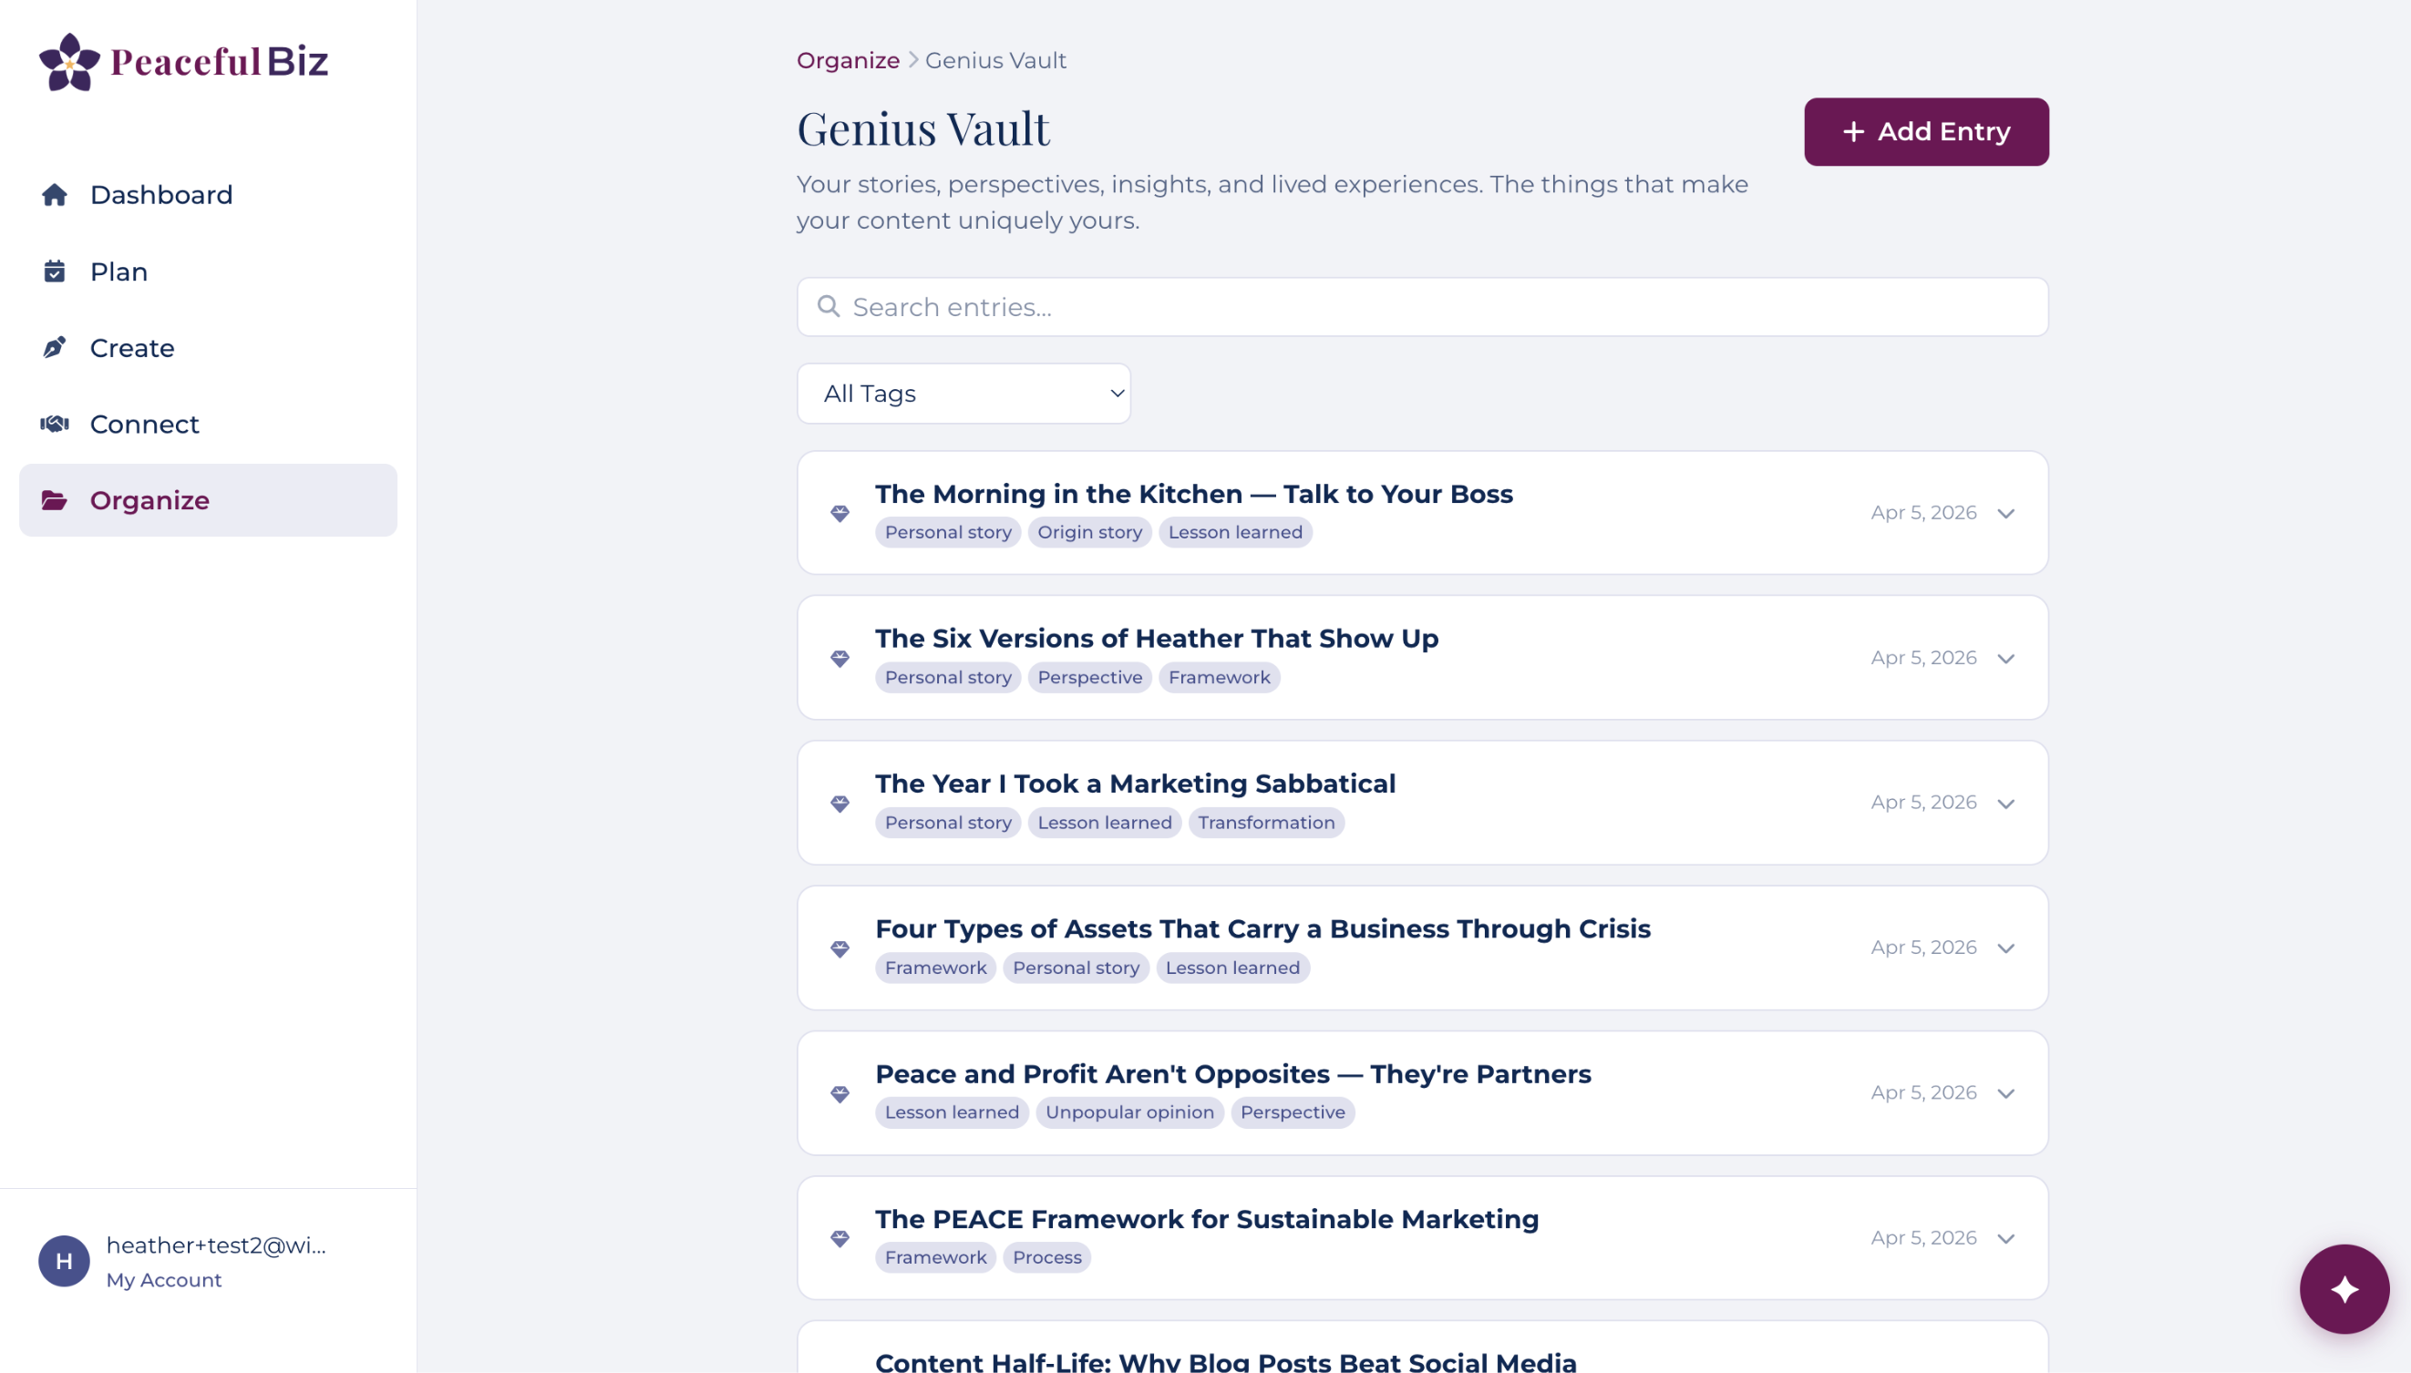
Task: Expand The Six Versions of Heather entry
Action: (x=2005, y=658)
